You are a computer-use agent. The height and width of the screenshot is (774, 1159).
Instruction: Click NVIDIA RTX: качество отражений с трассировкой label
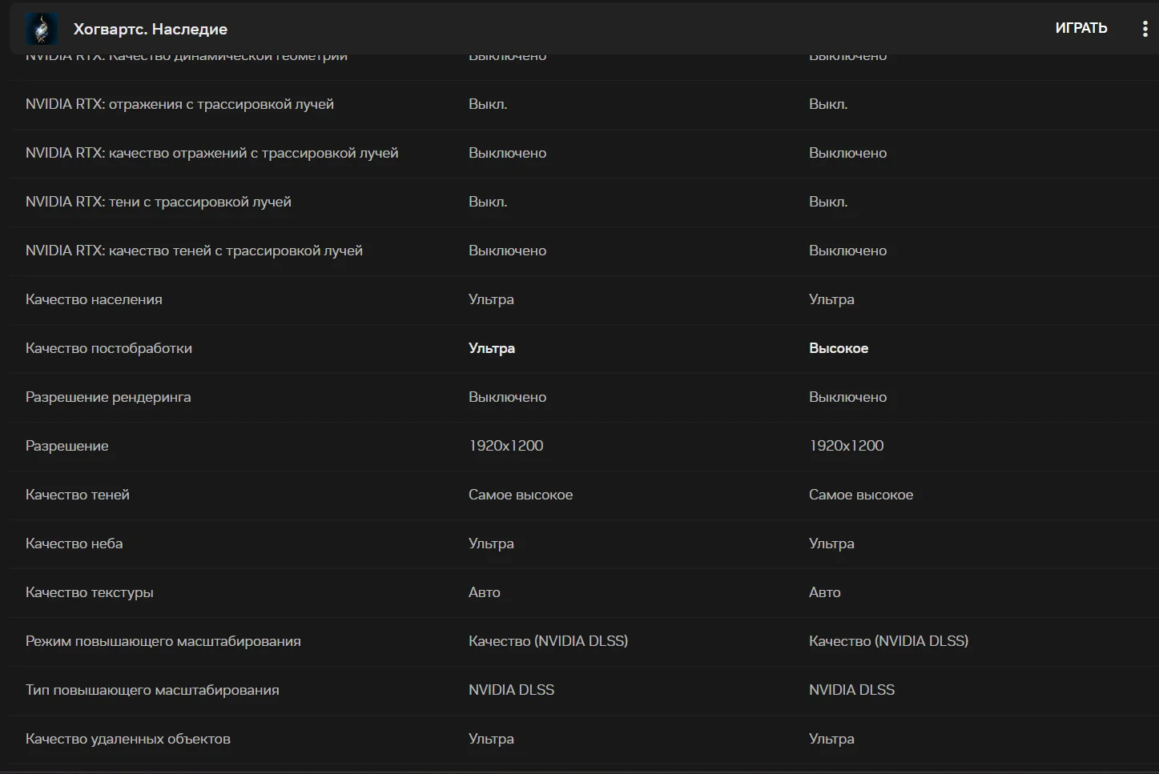(211, 153)
